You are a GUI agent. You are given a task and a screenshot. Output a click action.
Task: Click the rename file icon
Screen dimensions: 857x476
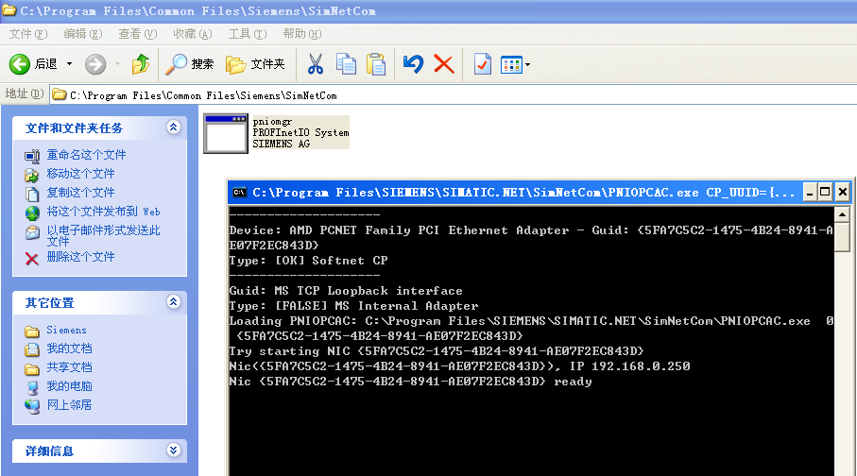click(x=32, y=156)
